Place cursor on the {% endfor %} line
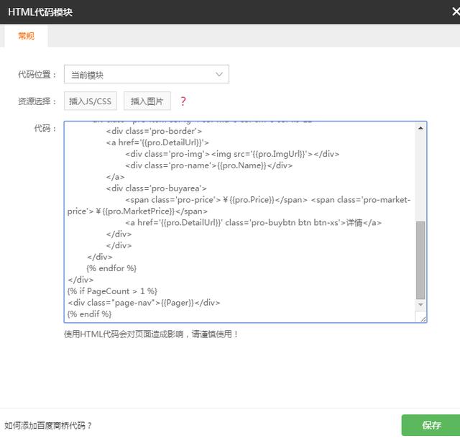The height and width of the screenshot is (438, 460). [x=111, y=268]
